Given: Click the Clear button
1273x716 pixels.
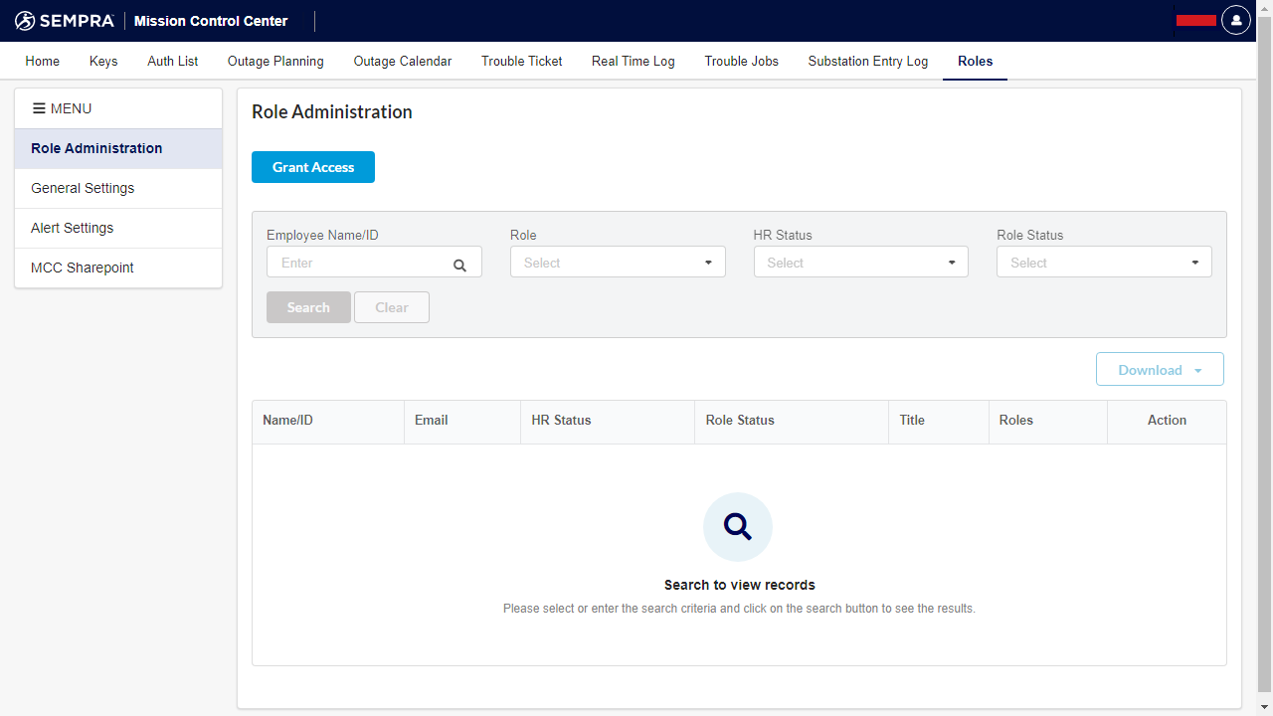Looking at the screenshot, I should 392,307.
